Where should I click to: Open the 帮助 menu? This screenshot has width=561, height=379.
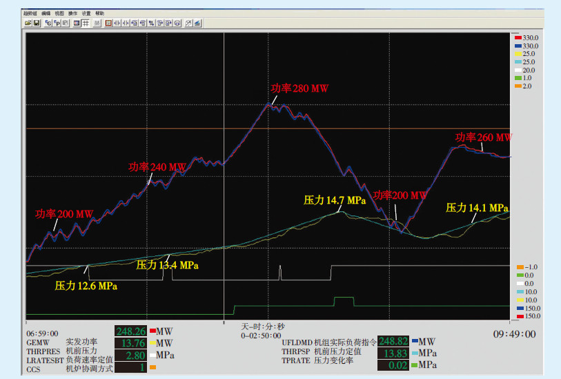coord(100,13)
